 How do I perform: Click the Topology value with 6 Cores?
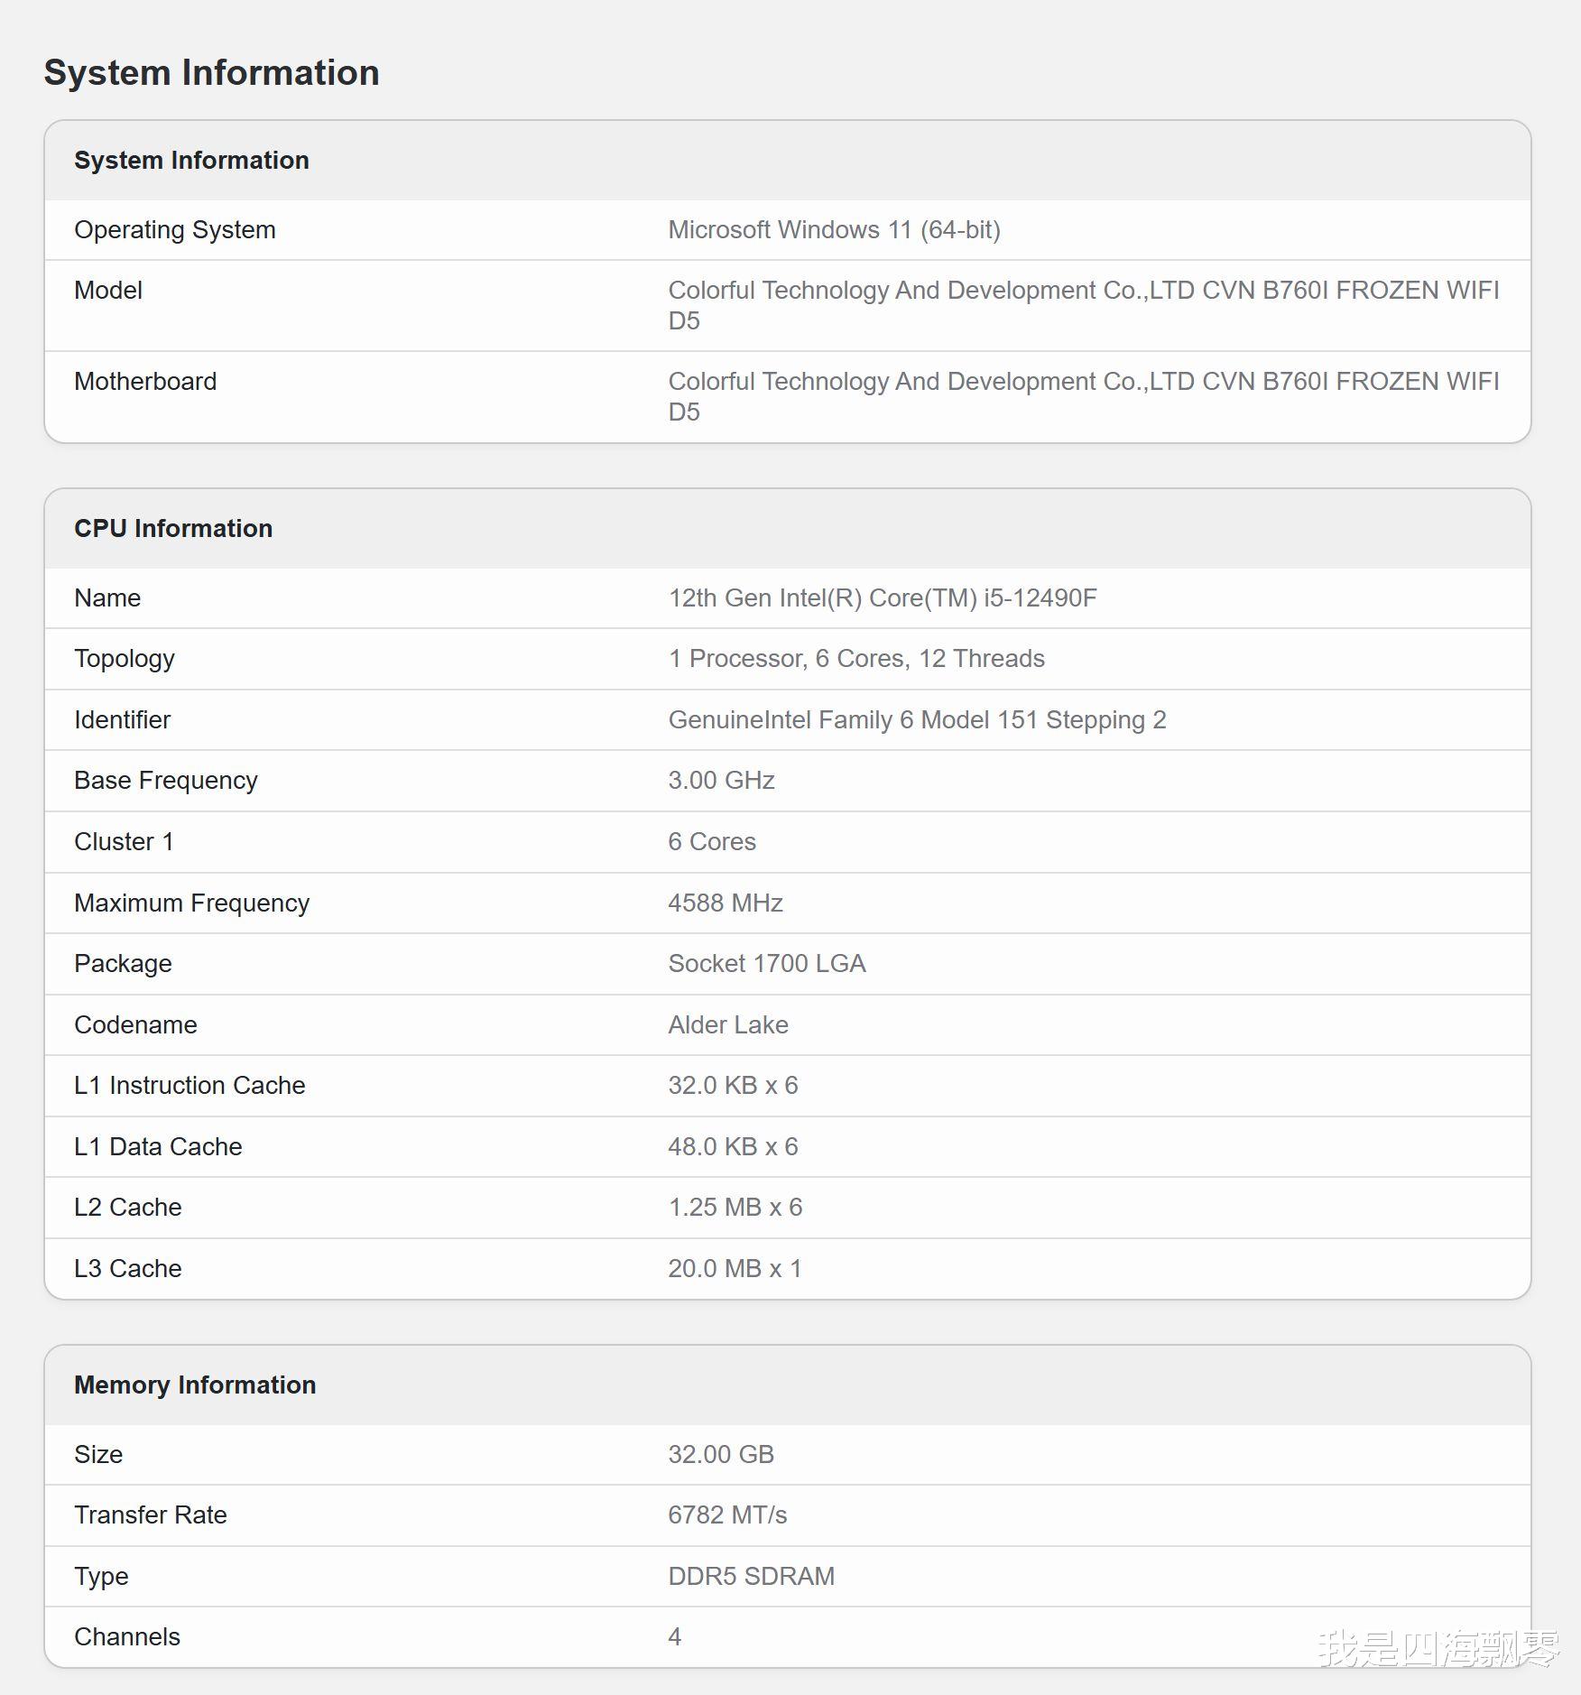(855, 659)
